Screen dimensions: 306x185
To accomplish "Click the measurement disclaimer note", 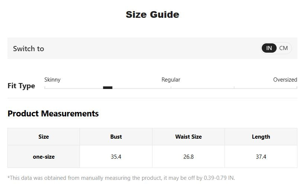I will (121, 178).
